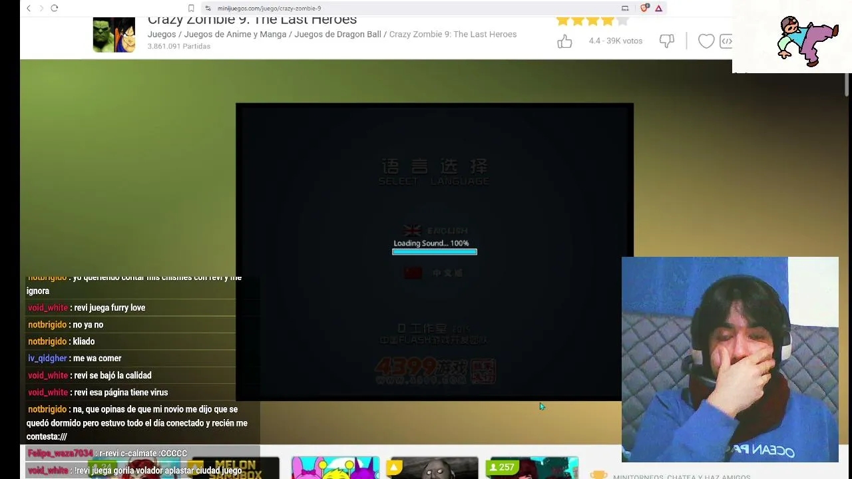Viewport: 852px width, 479px height.
Task: Go forward with the browser forward arrow
Action: [x=41, y=8]
